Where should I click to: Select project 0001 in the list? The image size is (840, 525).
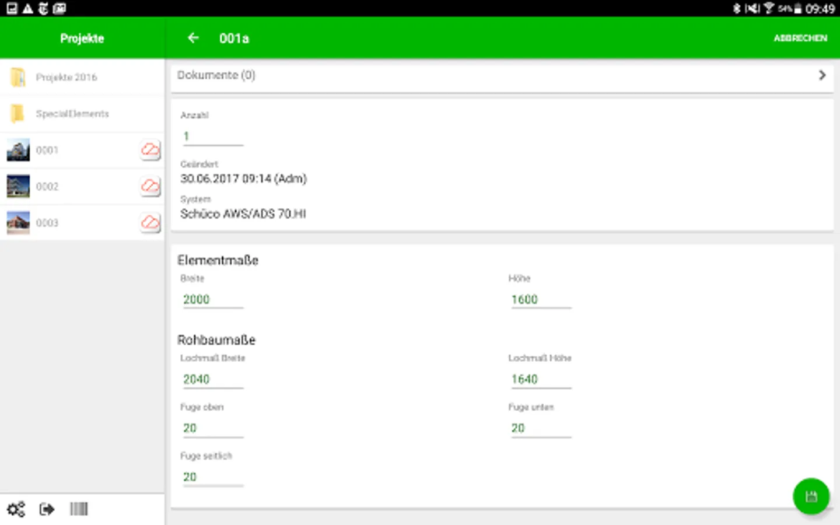point(82,150)
